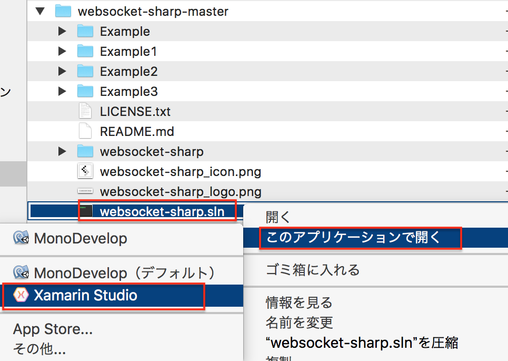Select the websocket-sharp_logo.png file name
The image size is (508, 361).
pyautogui.click(x=181, y=192)
